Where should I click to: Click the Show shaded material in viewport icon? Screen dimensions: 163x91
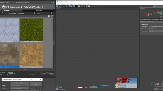pos(74,6)
